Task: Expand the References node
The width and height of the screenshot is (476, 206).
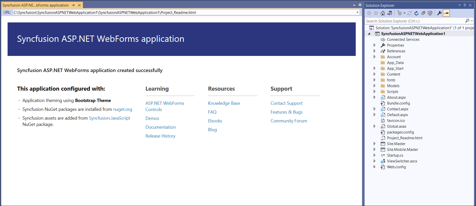Action: (374, 51)
